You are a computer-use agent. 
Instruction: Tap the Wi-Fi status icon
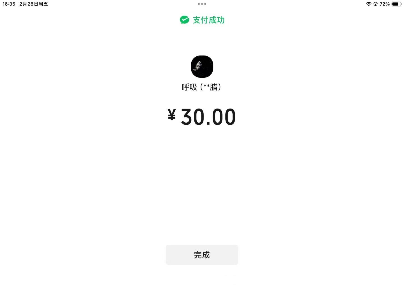click(x=369, y=4)
